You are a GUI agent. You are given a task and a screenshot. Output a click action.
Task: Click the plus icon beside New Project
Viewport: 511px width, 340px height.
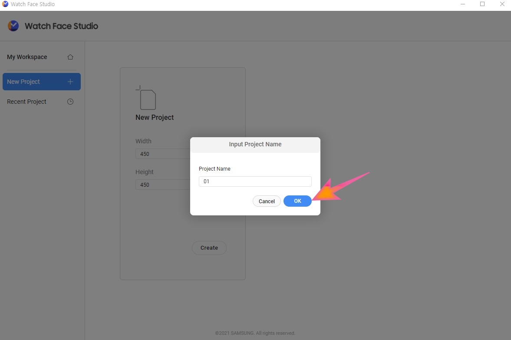[x=70, y=82]
